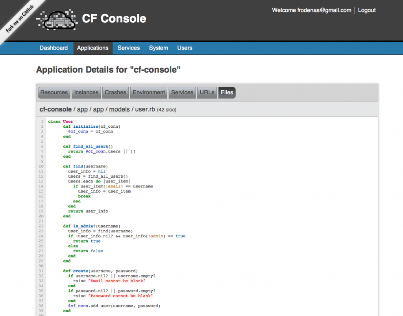Click the 'return true' line
Image resolution: width=403 pixels, height=316 pixels.
pos(87,241)
